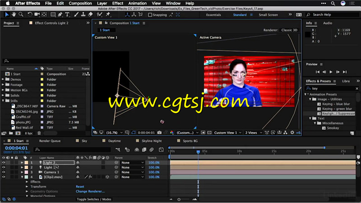
Task: Click the Reset Exposure icon in viewer footer
Action: (292, 133)
